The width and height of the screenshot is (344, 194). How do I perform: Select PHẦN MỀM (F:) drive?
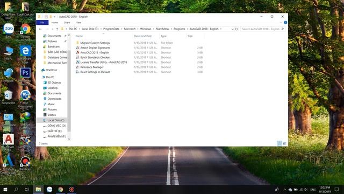click(x=56, y=136)
